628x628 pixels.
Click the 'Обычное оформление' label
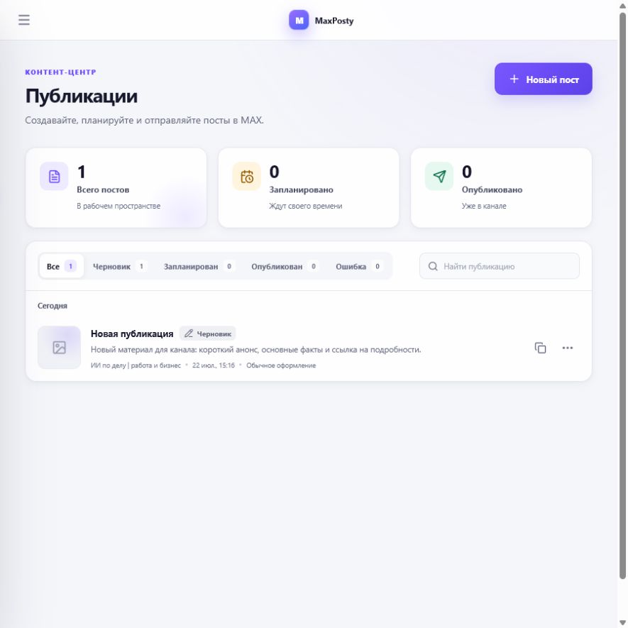click(281, 365)
